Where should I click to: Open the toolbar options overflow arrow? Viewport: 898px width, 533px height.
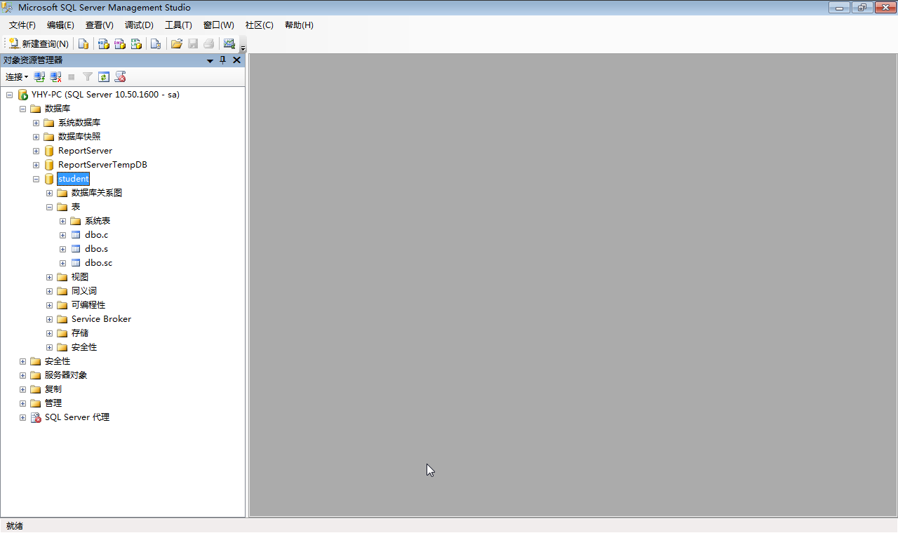tap(243, 48)
